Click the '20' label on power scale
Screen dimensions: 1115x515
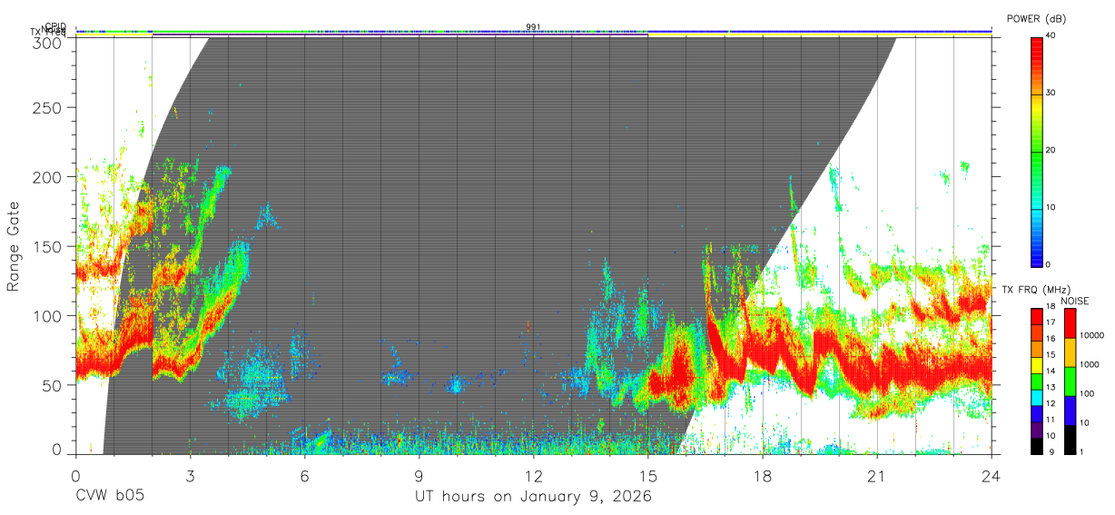(1051, 151)
